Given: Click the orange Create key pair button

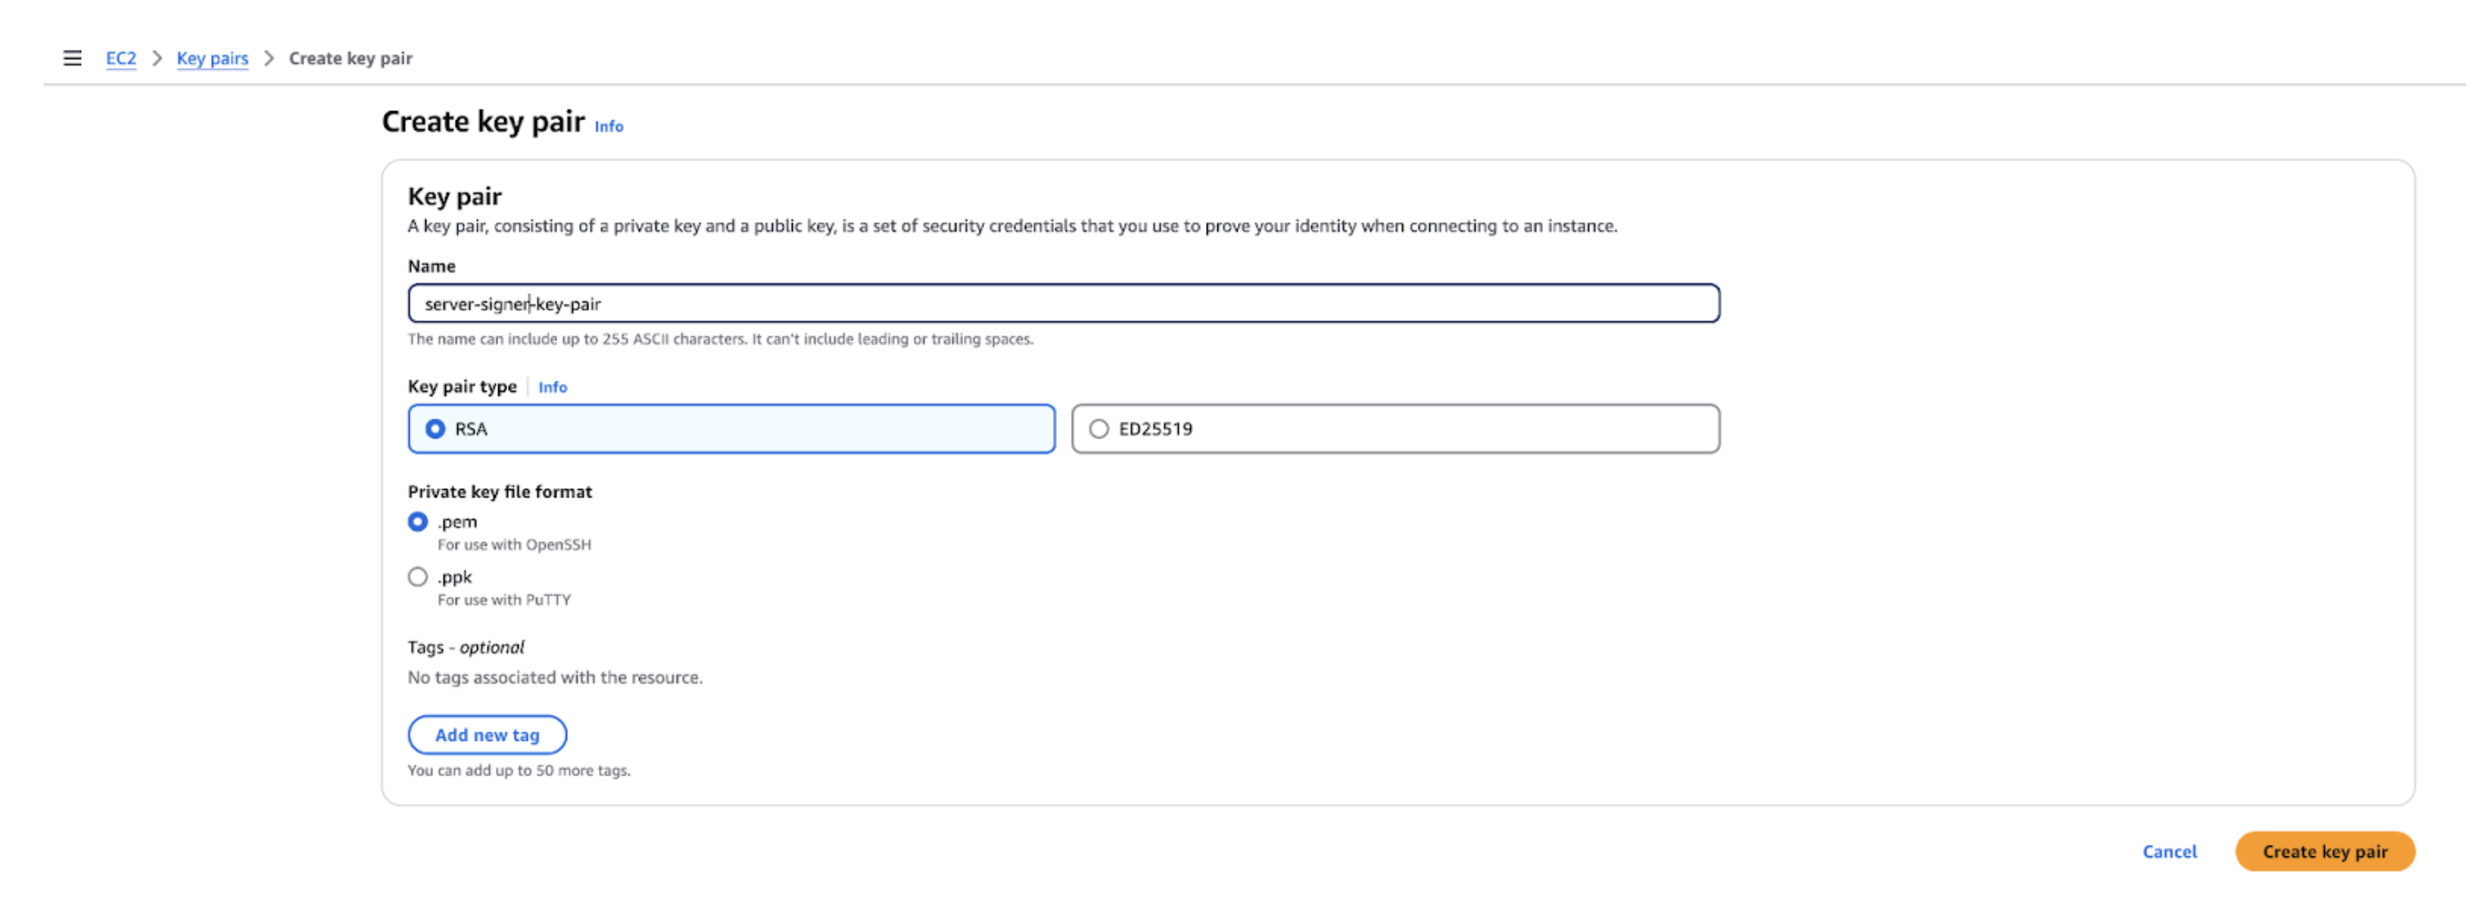Looking at the screenshot, I should tap(2324, 851).
